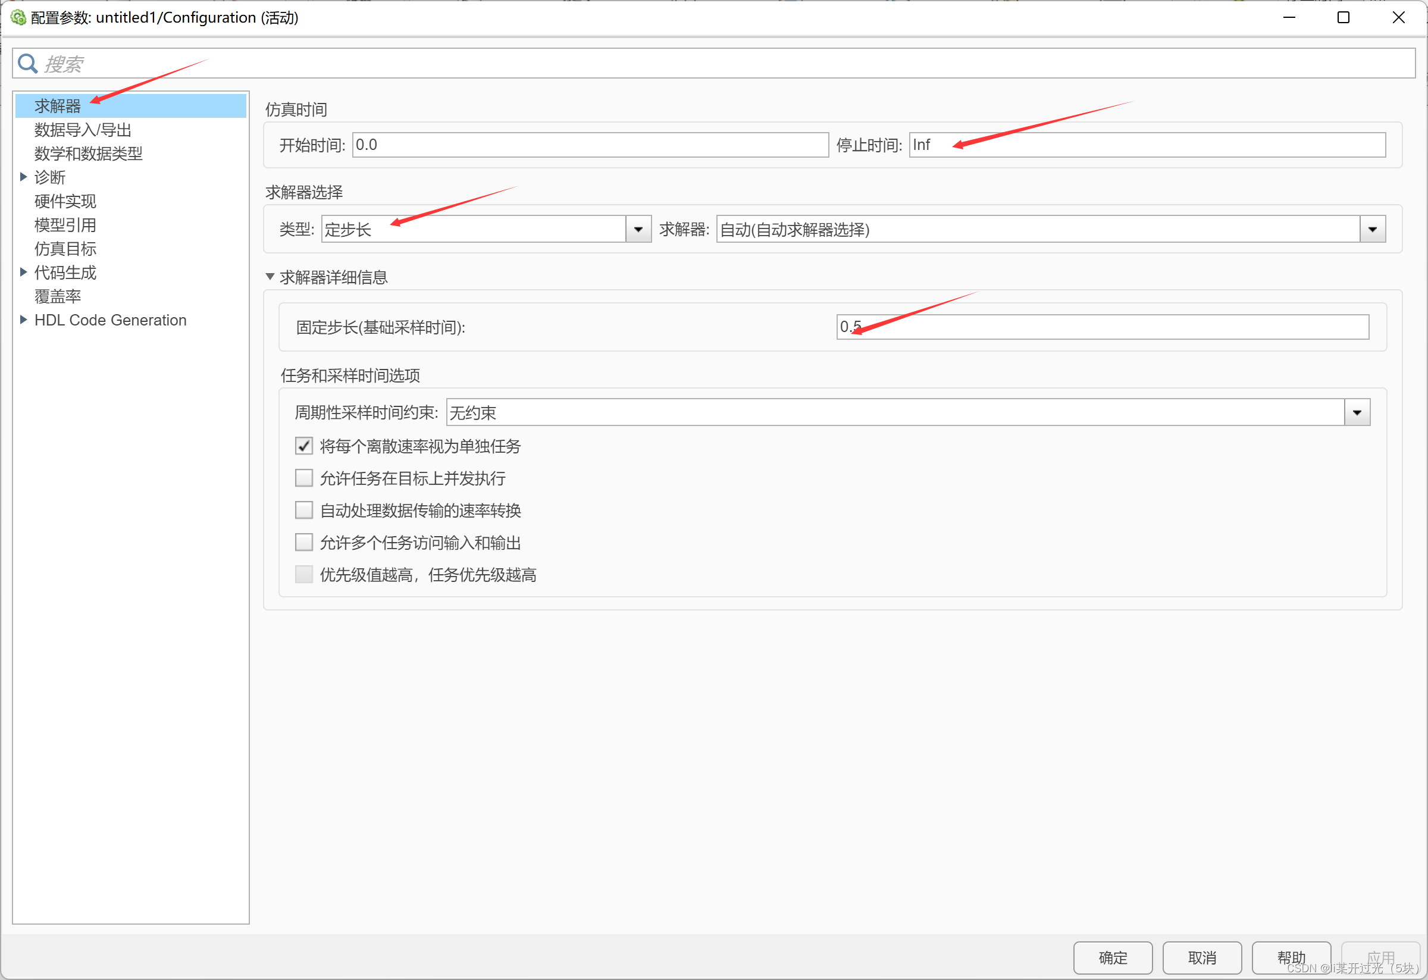
Task: Click the 取消 button
Action: (1201, 957)
